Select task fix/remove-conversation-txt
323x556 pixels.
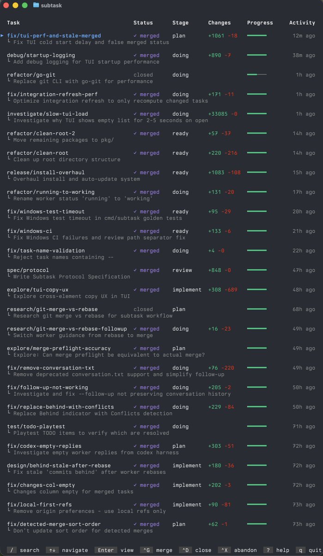tap(51, 368)
